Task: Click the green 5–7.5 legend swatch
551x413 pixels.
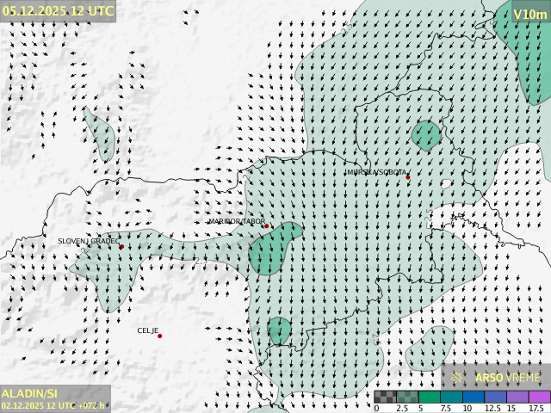Action: tap(430, 397)
